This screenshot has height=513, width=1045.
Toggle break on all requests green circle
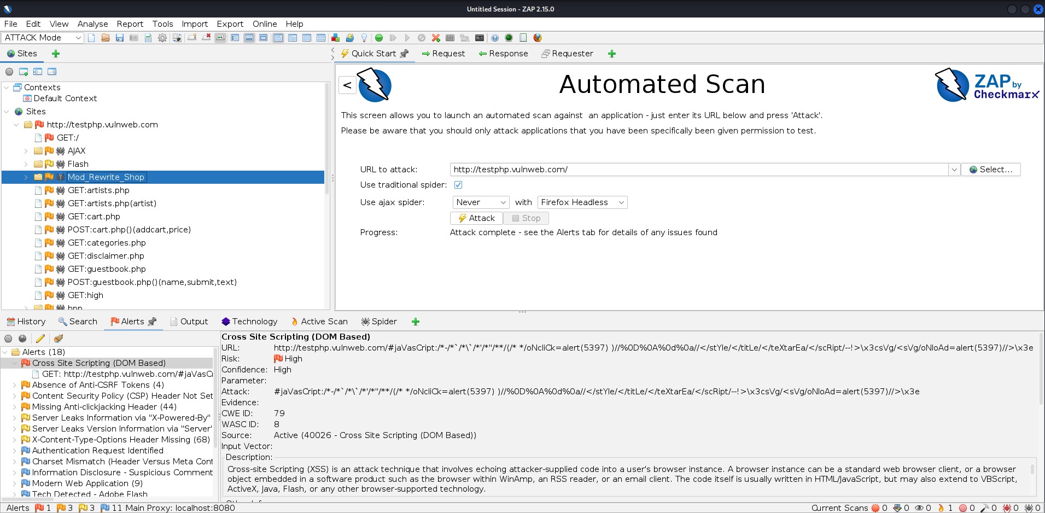tap(378, 38)
